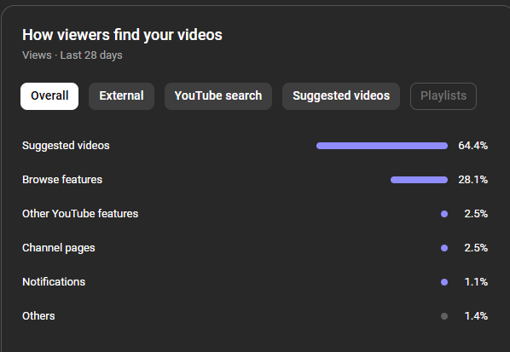The width and height of the screenshot is (510, 352).
Task: Switch to Suggested videos tab
Action: click(341, 96)
